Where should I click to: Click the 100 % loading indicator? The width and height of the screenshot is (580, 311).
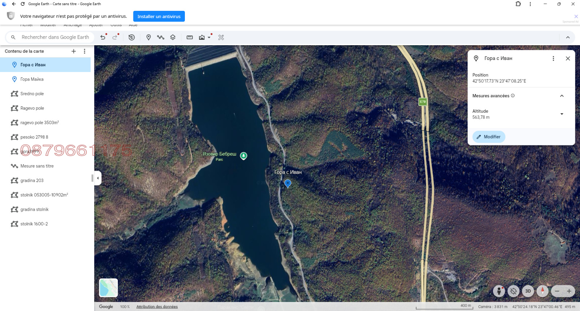[x=125, y=307]
